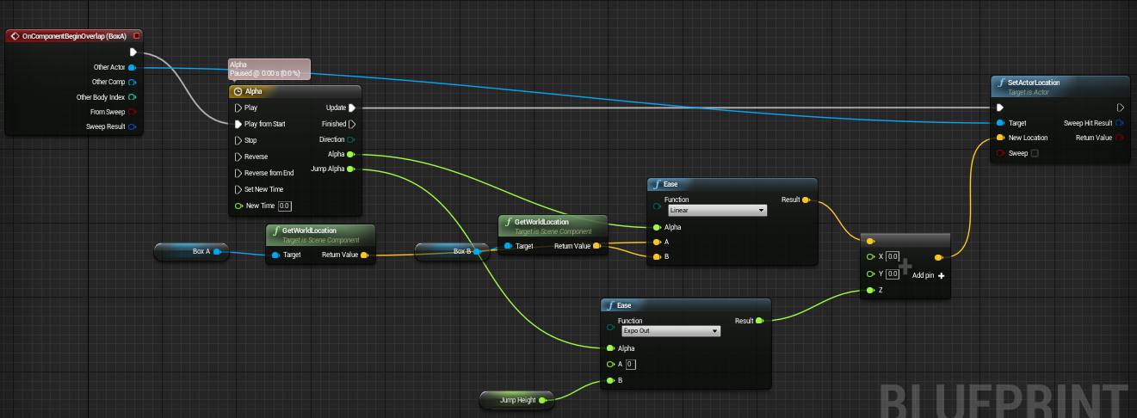The width and height of the screenshot is (1137, 418).
Task: Click the Alpha timeline node header
Action: pyautogui.click(x=294, y=90)
